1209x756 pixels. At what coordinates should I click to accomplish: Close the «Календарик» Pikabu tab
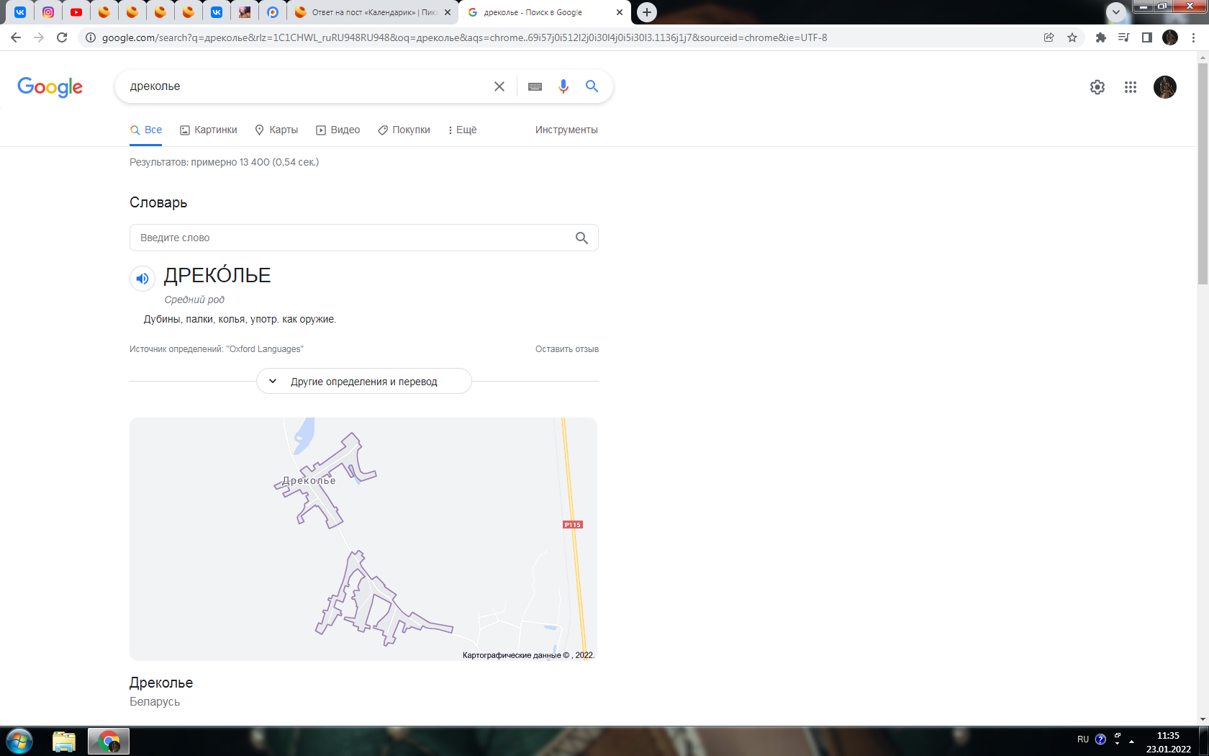(448, 12)
